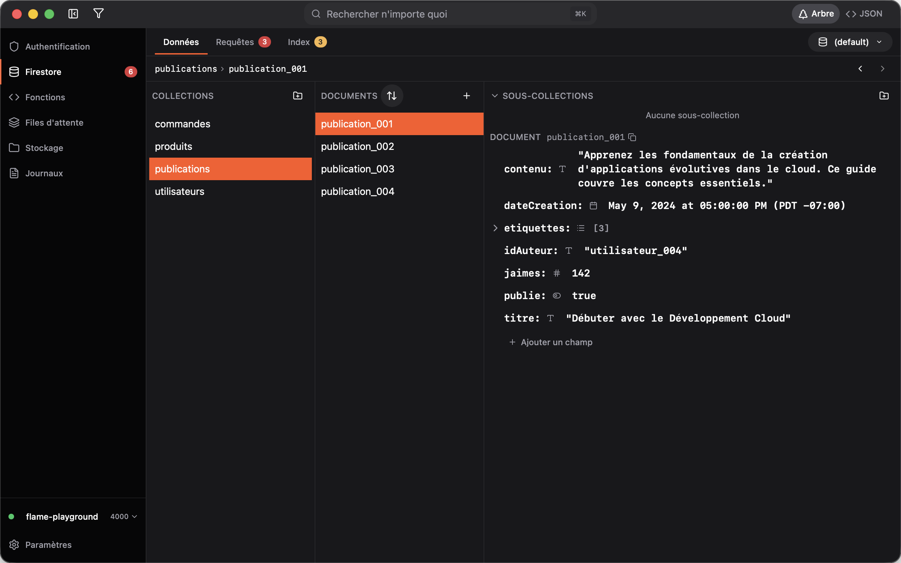901x563 pixels.
Task: Select document publication_004
Action: (399, 191)
